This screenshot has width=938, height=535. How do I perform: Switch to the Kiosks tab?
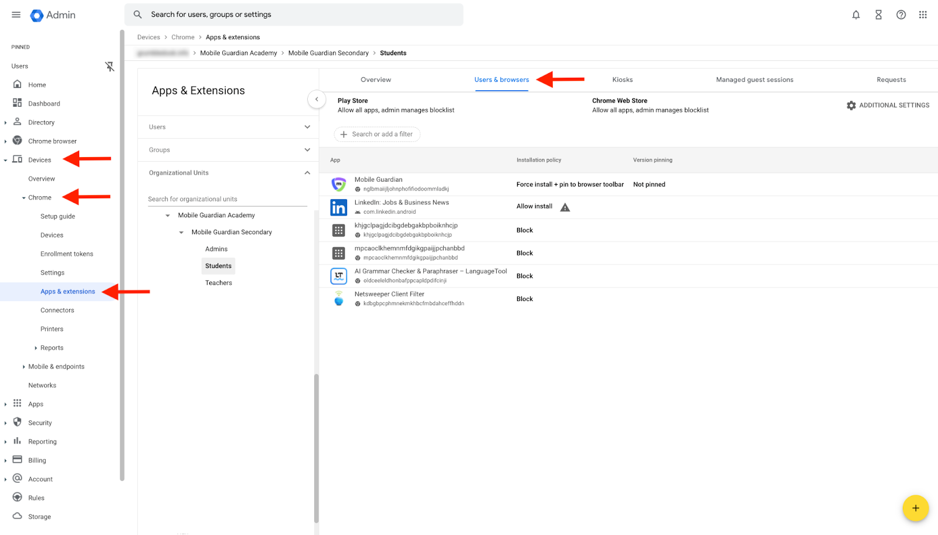coord(623,80)
